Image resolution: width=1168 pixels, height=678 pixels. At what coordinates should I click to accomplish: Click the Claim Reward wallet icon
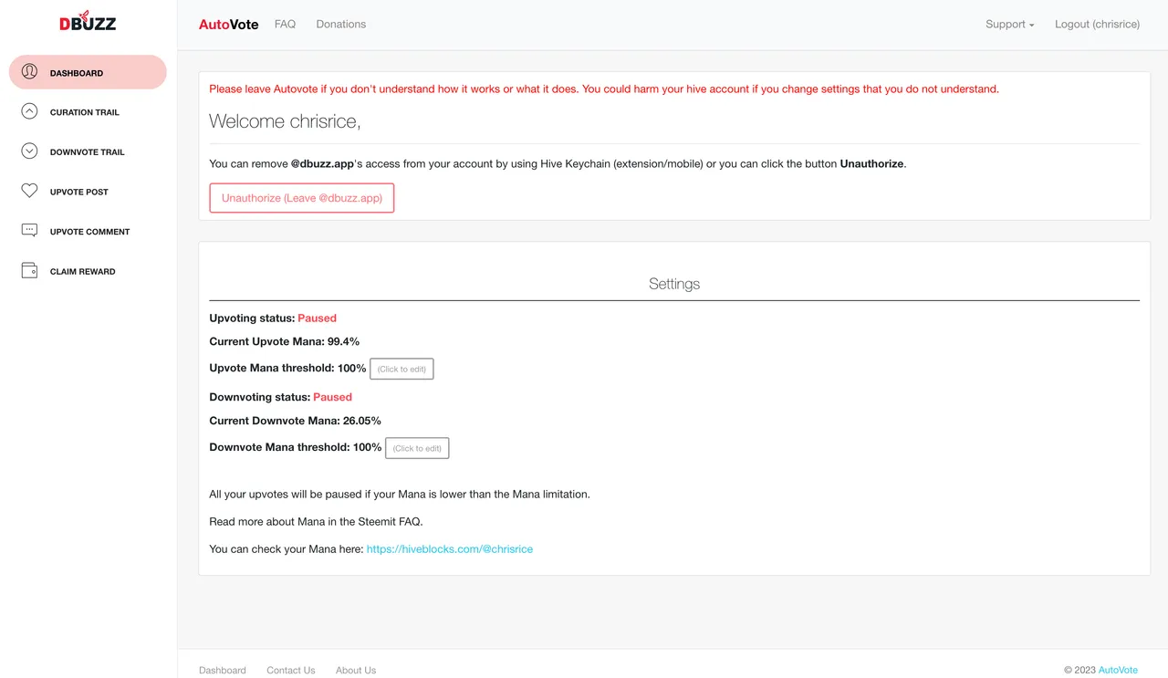tap(29, 271)
